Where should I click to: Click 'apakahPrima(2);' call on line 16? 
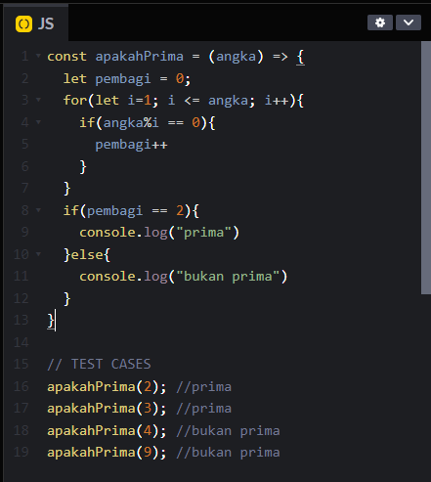tap(107, 387)
